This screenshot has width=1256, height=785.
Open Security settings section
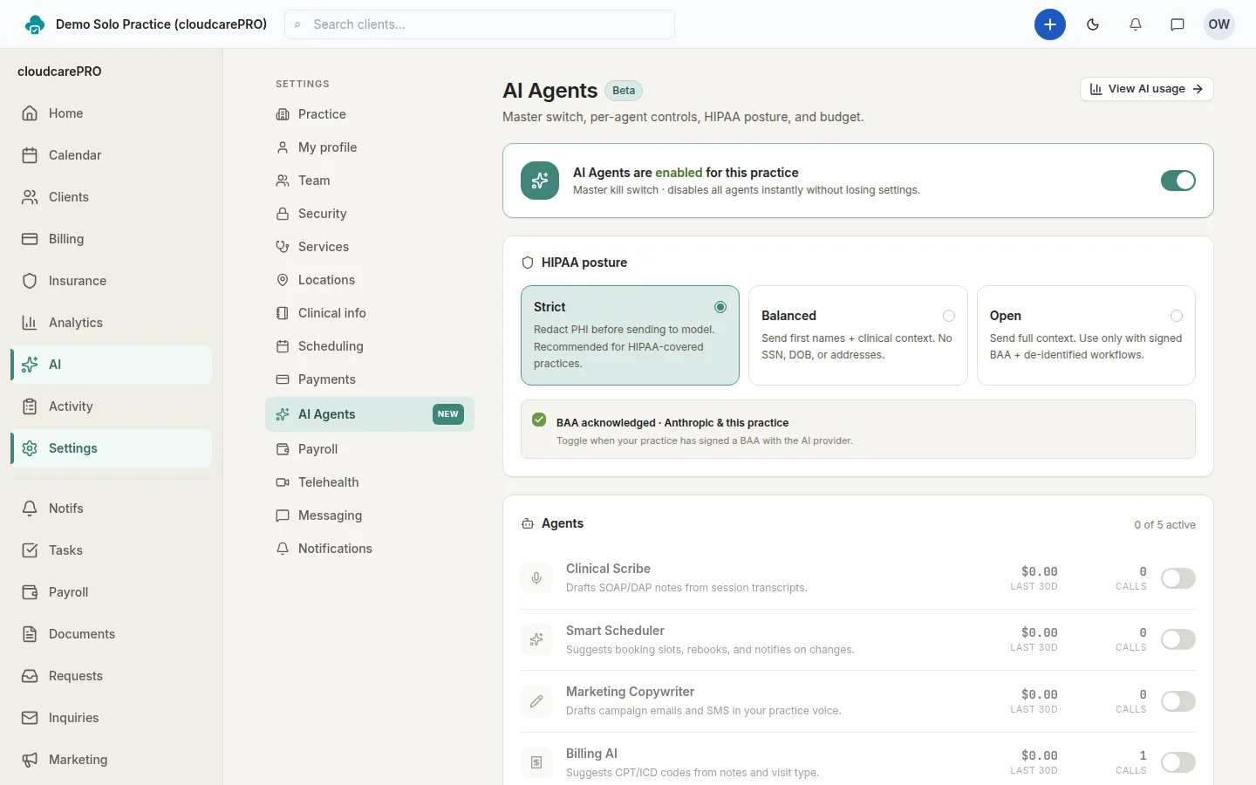pyautogui.click(x=370, y=214)
